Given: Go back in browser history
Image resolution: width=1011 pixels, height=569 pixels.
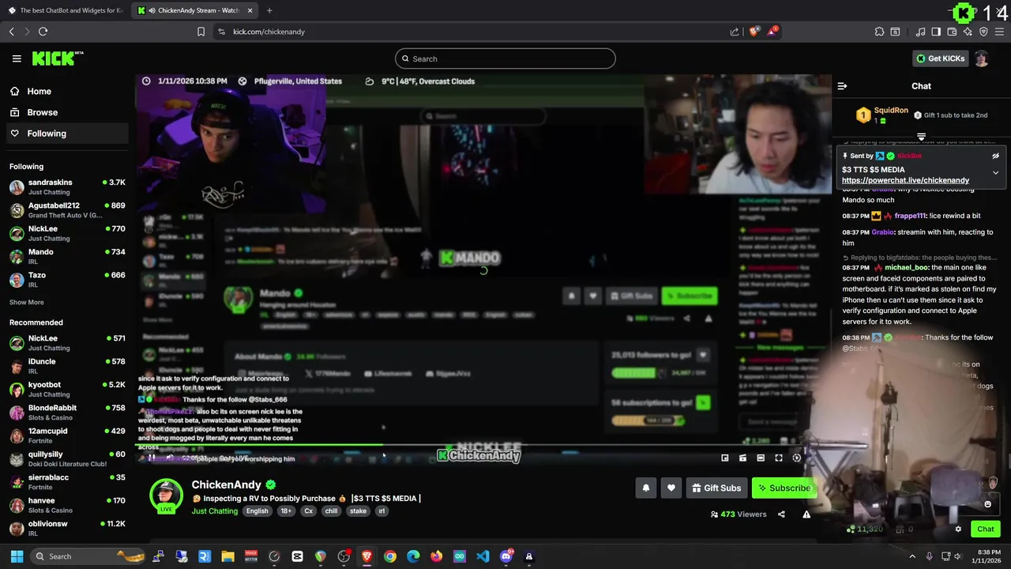Looking at the screenshot, I should [11, 32].
